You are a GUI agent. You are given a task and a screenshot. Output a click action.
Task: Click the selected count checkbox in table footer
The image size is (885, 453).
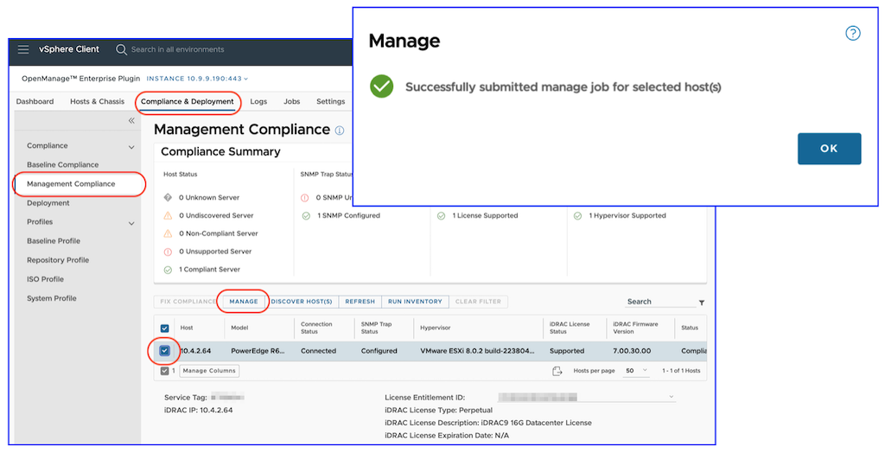coord(165,371)
